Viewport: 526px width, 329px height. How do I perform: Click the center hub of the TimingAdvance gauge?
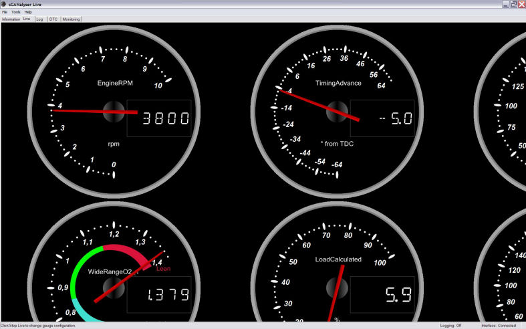tap(337, 112)
